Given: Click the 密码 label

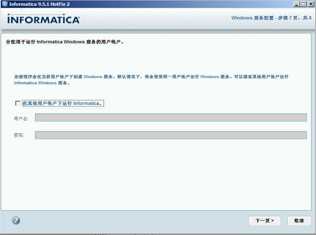Looking at the screenshot, I should pos(19,135).
